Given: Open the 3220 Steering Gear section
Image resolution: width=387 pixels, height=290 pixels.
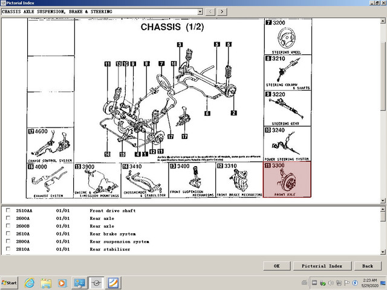Looking at the screenshot, I should pyautogui.click(x=288, y=109).
